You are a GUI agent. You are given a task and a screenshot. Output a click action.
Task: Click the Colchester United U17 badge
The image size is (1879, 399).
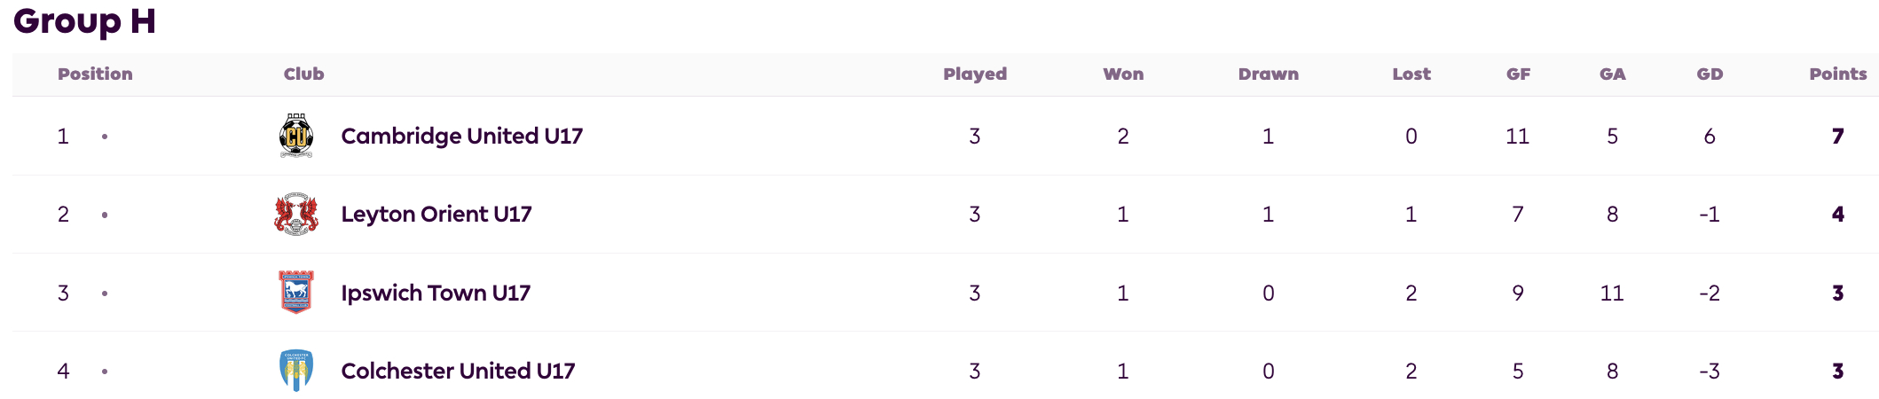click(295, 371)
